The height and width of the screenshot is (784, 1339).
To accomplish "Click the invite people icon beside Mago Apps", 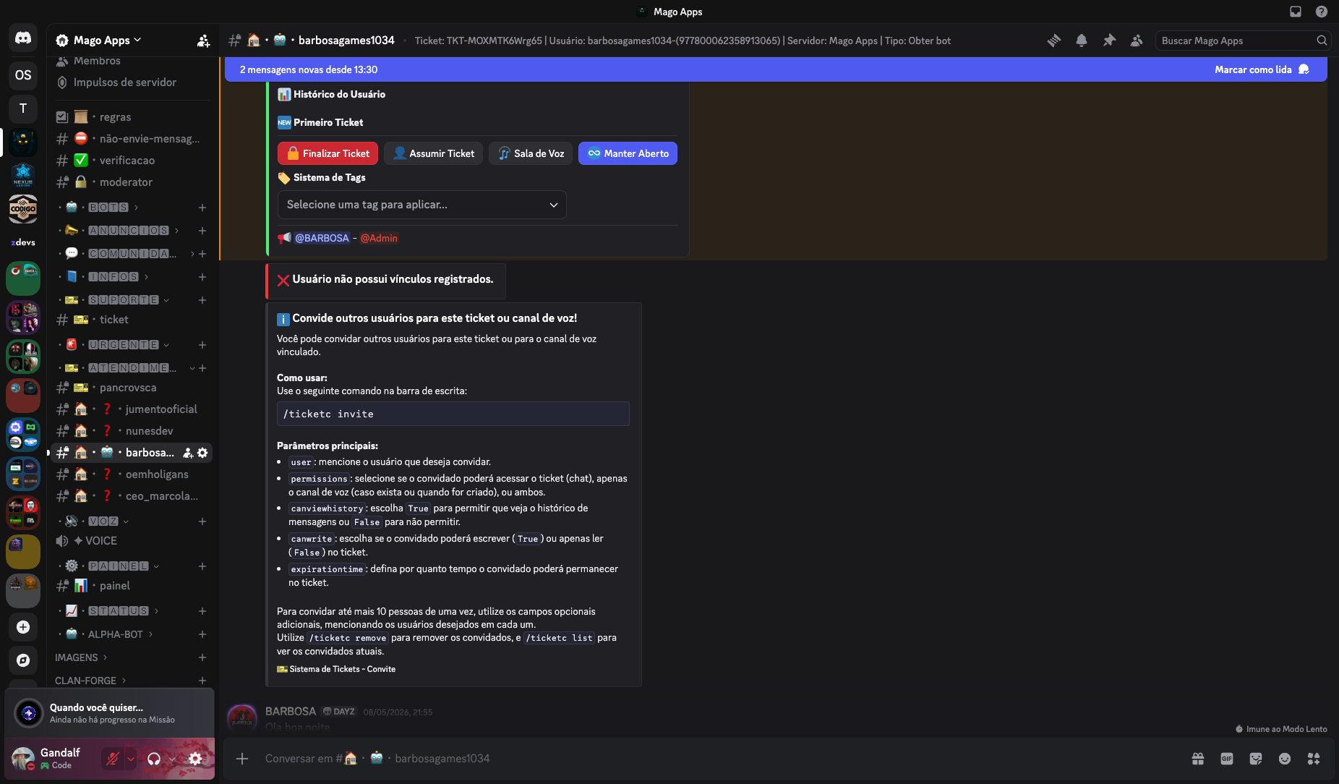I will [203, 41].
